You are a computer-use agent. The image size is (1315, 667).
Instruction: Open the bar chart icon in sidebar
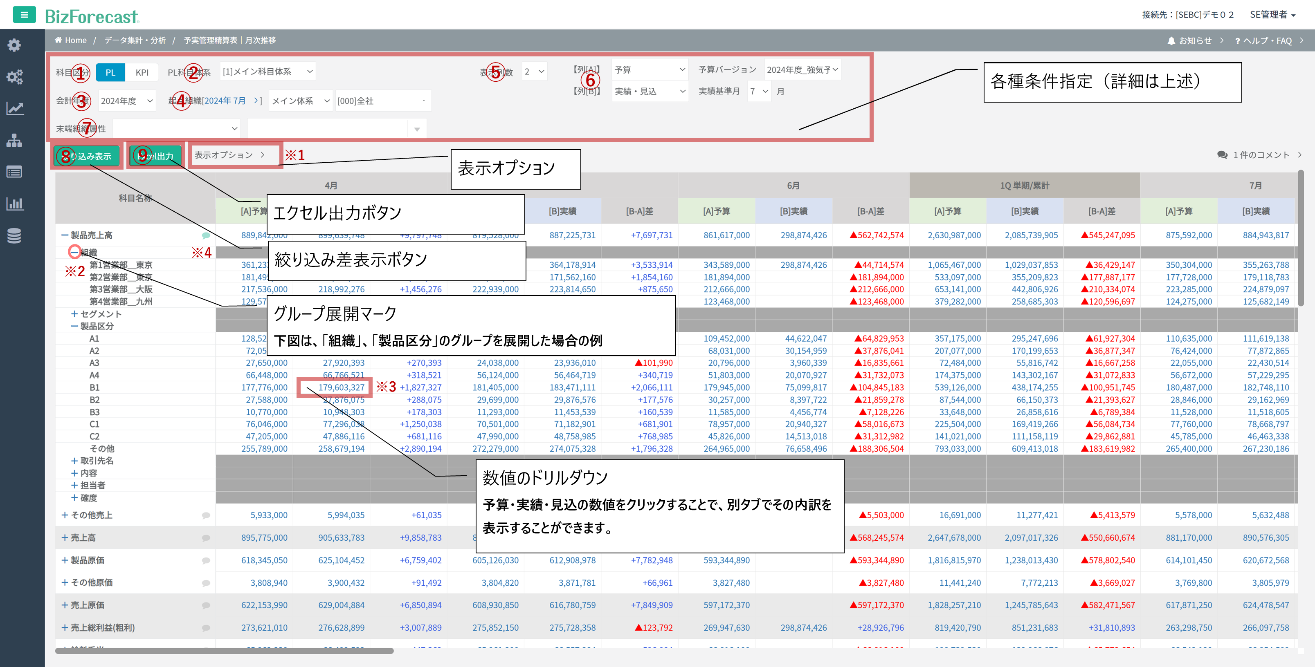(x=14, y=204)
